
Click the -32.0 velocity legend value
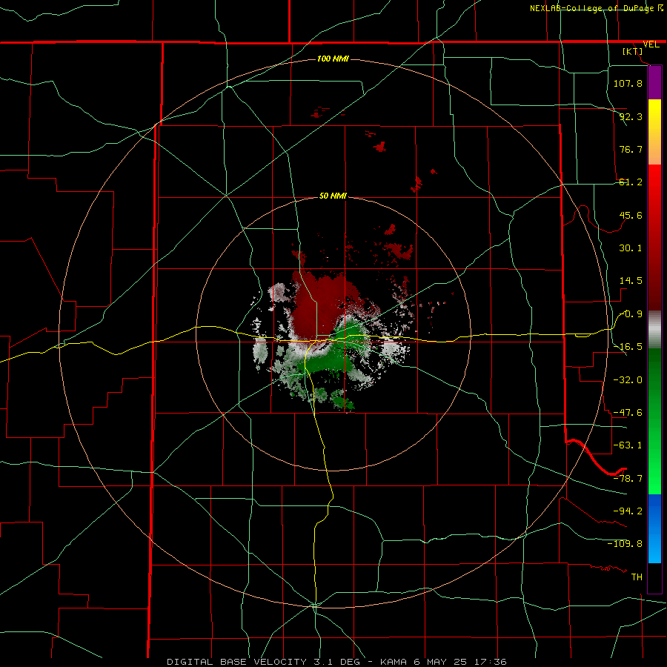click(x=628, y=380)
